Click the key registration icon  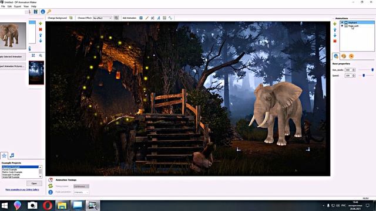(x=49, y=12)
